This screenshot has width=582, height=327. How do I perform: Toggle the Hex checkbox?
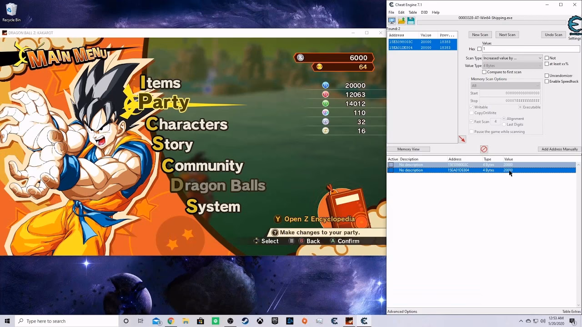[x=479, y=49]
